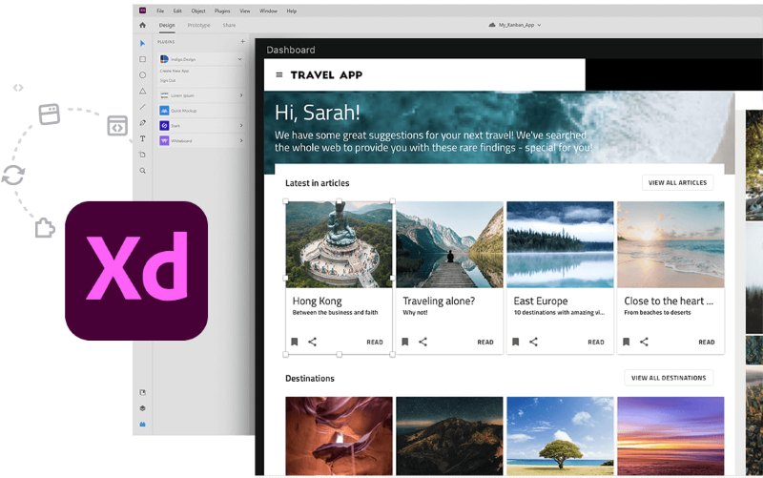763x478 pixels.
Task: Switch to the Prototype tab
Action: point(199,26)
